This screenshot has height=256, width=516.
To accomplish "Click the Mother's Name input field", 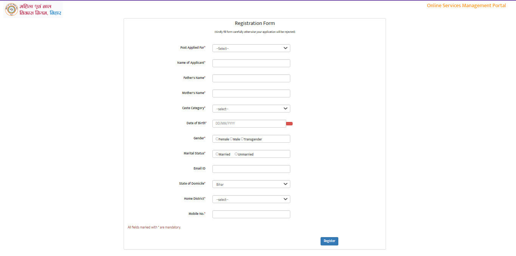I will point(251,94).
